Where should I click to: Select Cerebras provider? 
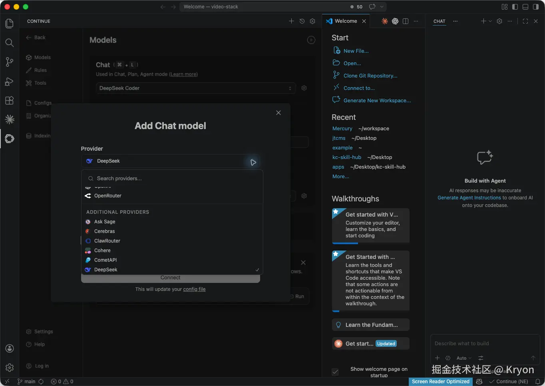(x=172, y=231)
